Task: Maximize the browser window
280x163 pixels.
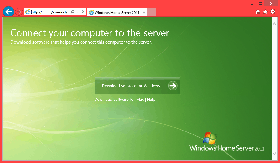Action: pos(260,3)
